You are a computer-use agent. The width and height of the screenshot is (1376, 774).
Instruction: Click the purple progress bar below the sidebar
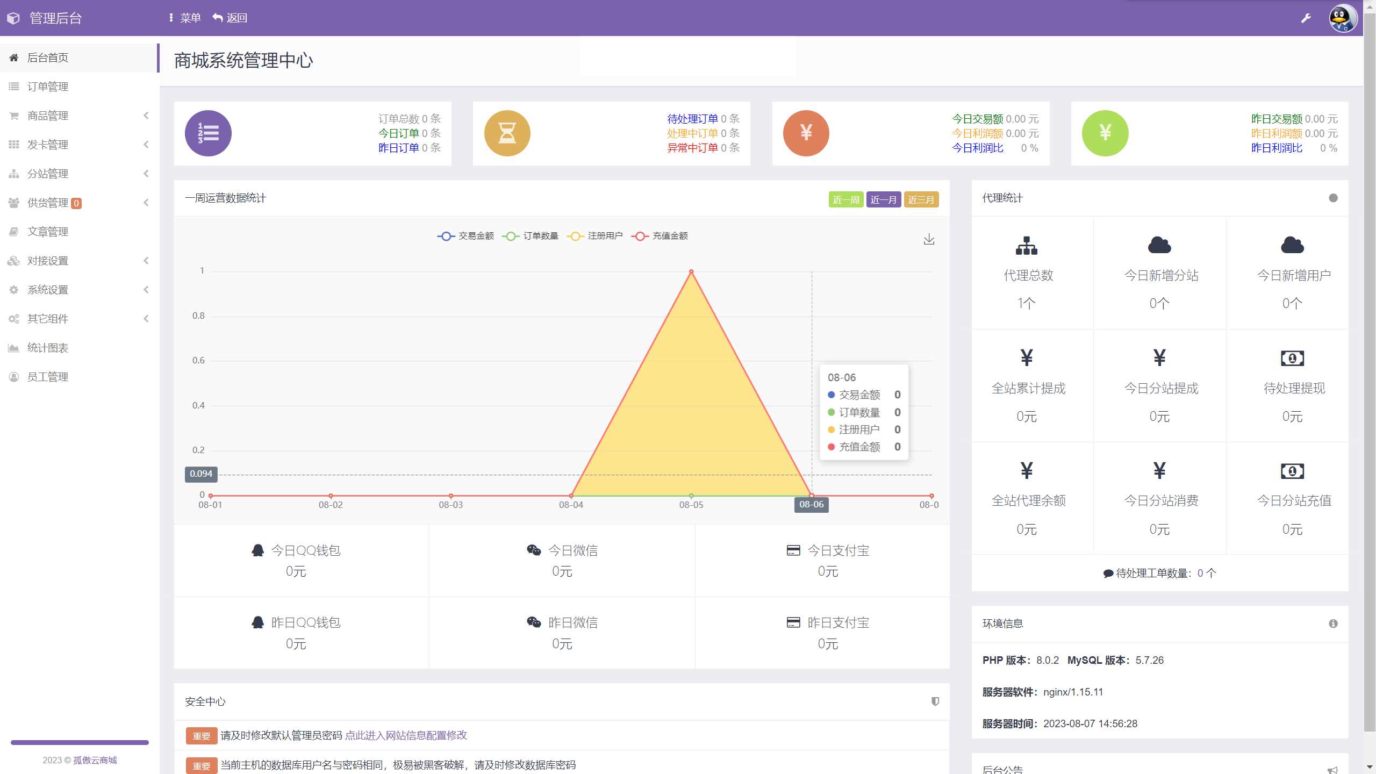coord(79,742)
